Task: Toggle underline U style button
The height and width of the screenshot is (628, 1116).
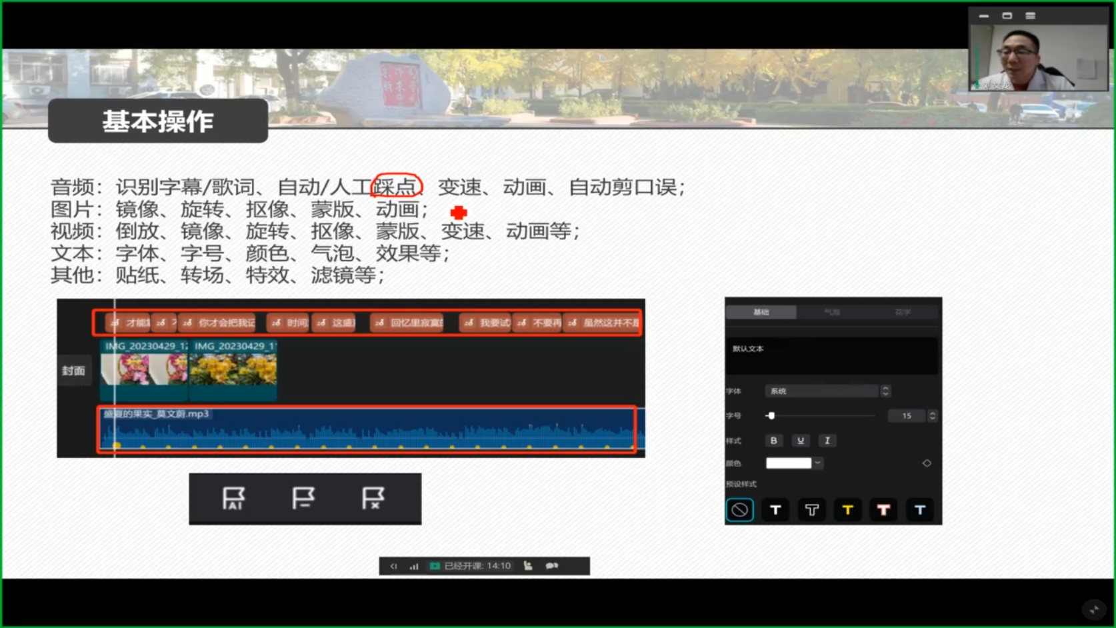Action: pyautogui.click(x=801, y=441)
